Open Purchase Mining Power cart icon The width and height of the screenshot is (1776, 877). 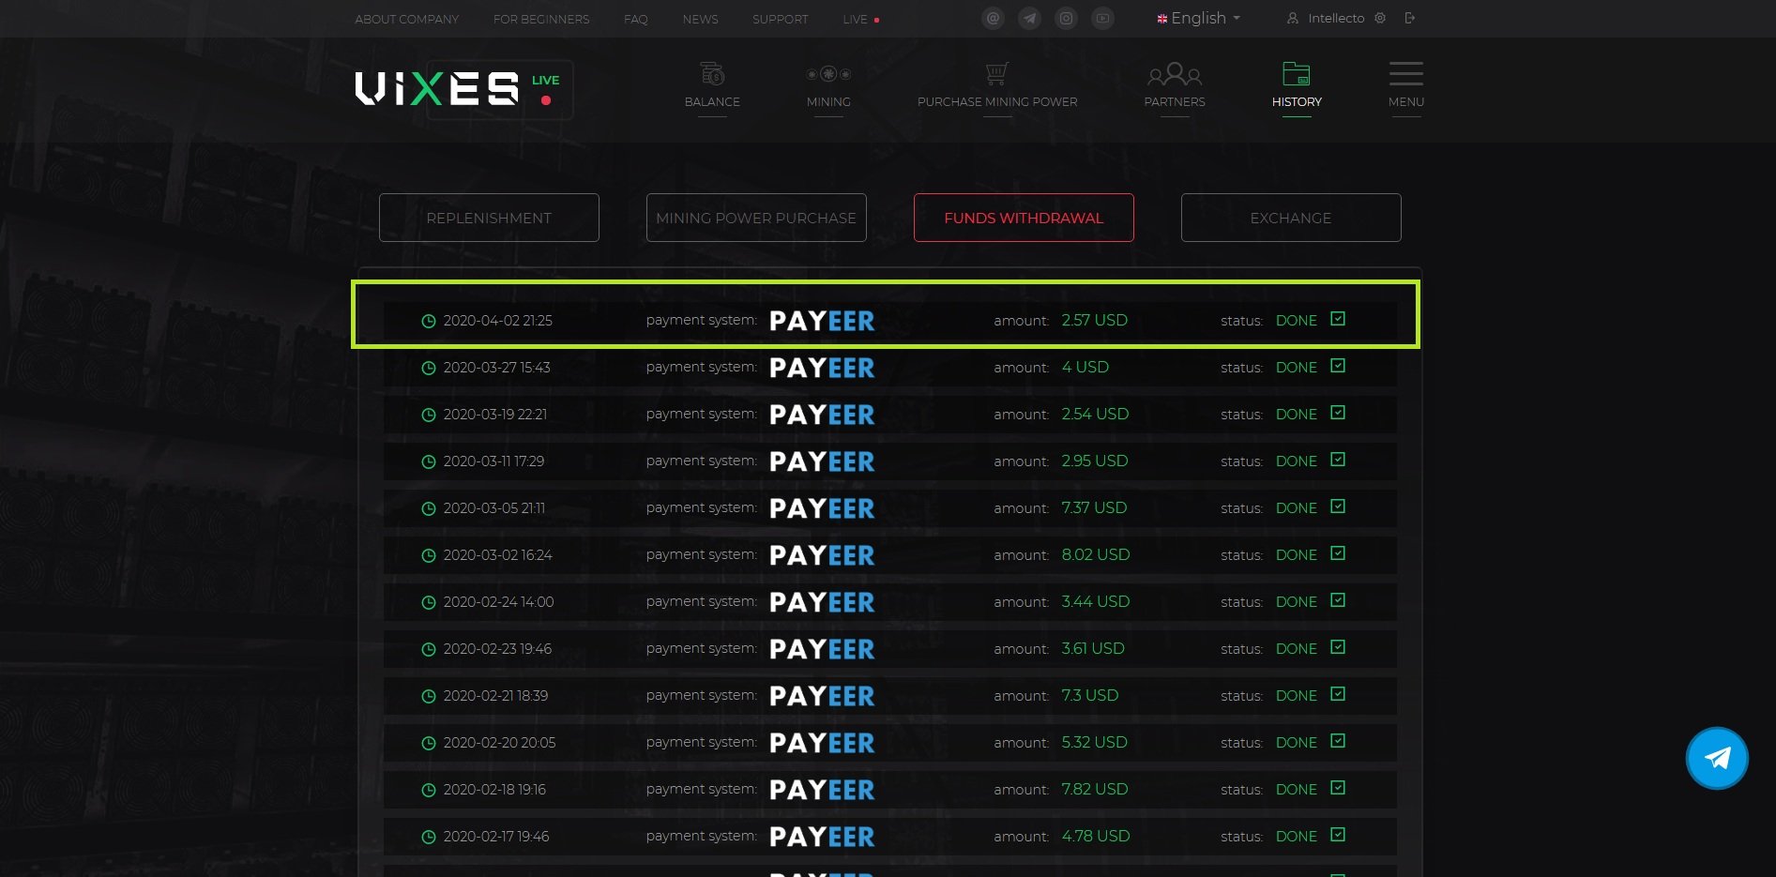click(x=997, y=73)
